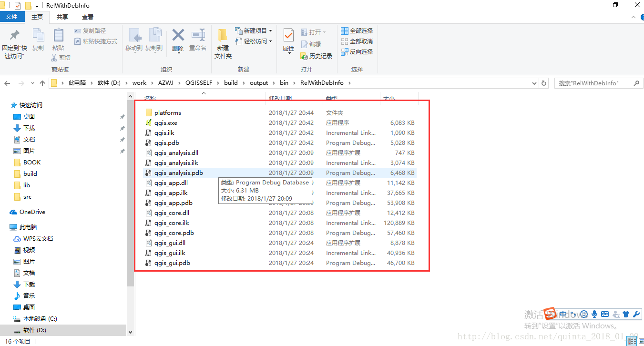Select the qgis_analysis.dll file icon

(x=148, y=153)
